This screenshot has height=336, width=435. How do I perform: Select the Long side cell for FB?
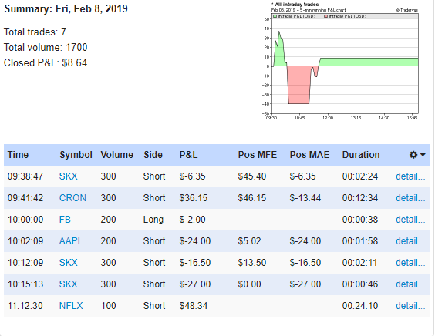click(153, 220)
